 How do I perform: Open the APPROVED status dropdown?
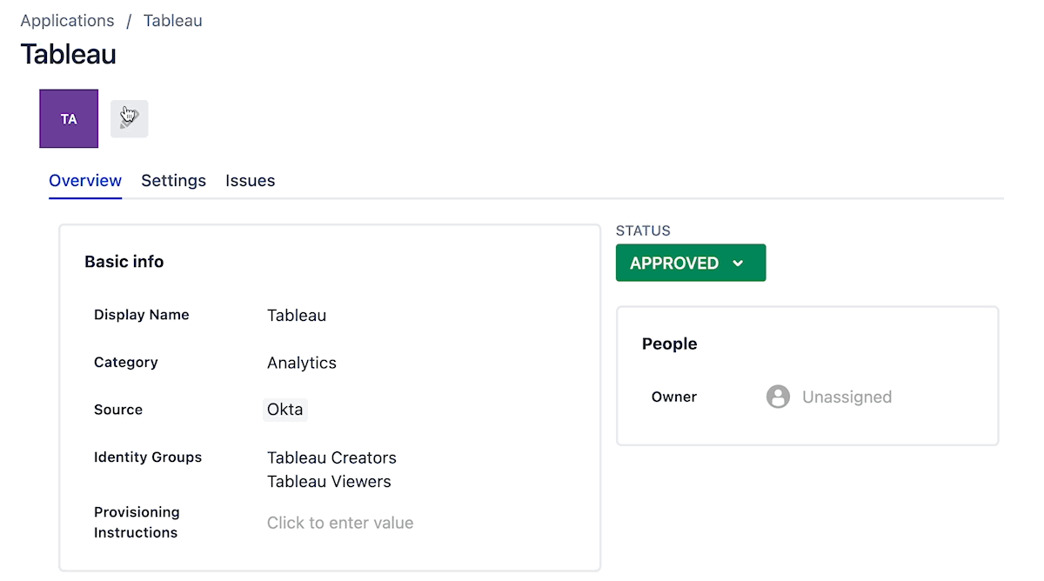[691, 263]
